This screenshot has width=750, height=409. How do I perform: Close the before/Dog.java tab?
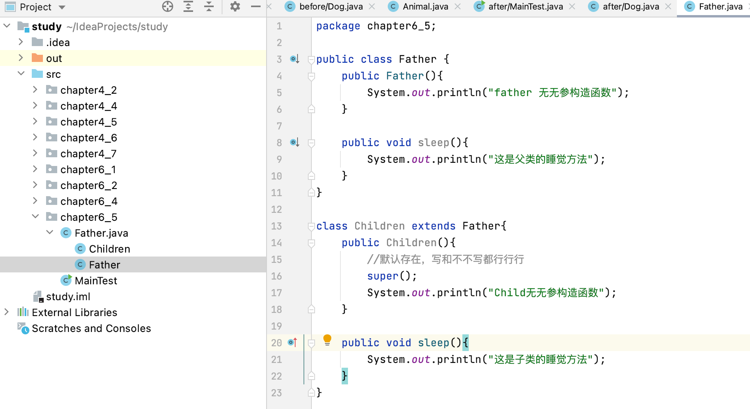pos(372,6)
